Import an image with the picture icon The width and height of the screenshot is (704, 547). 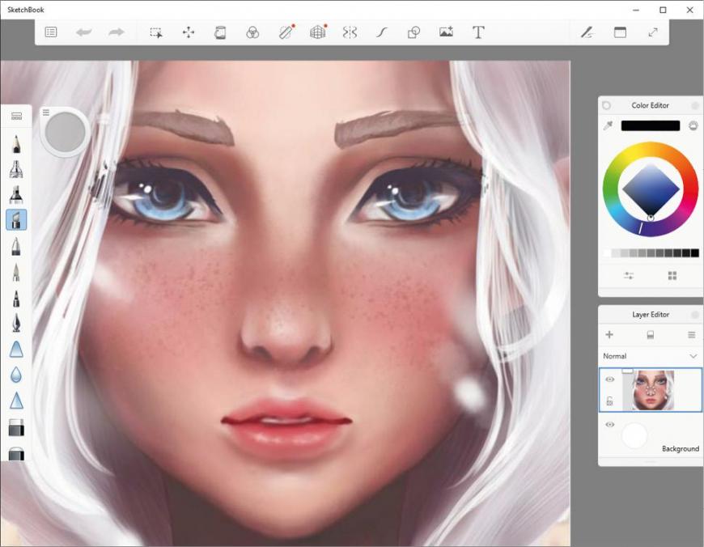pyautogui.click(x=447, y=32)
